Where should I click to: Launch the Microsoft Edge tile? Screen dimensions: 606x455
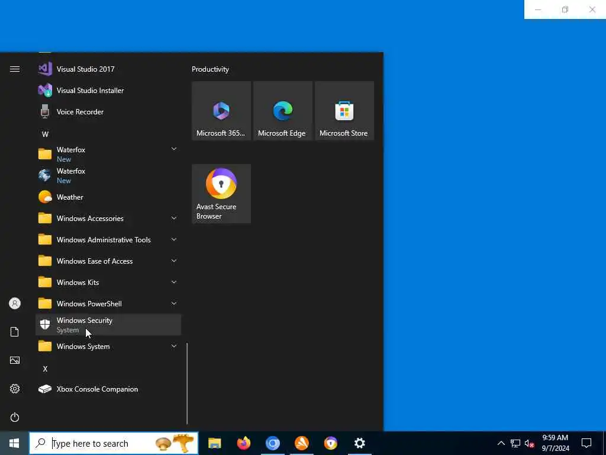click(282, 111)
